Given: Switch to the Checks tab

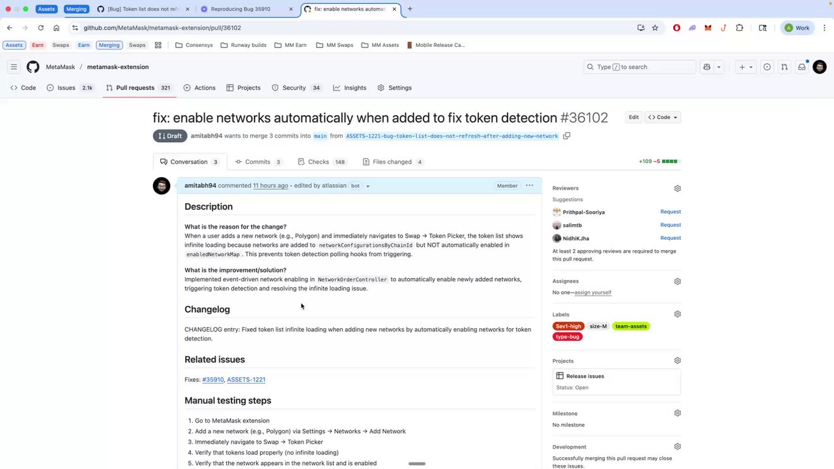Looking at the screenshot, I should (323, 162).
